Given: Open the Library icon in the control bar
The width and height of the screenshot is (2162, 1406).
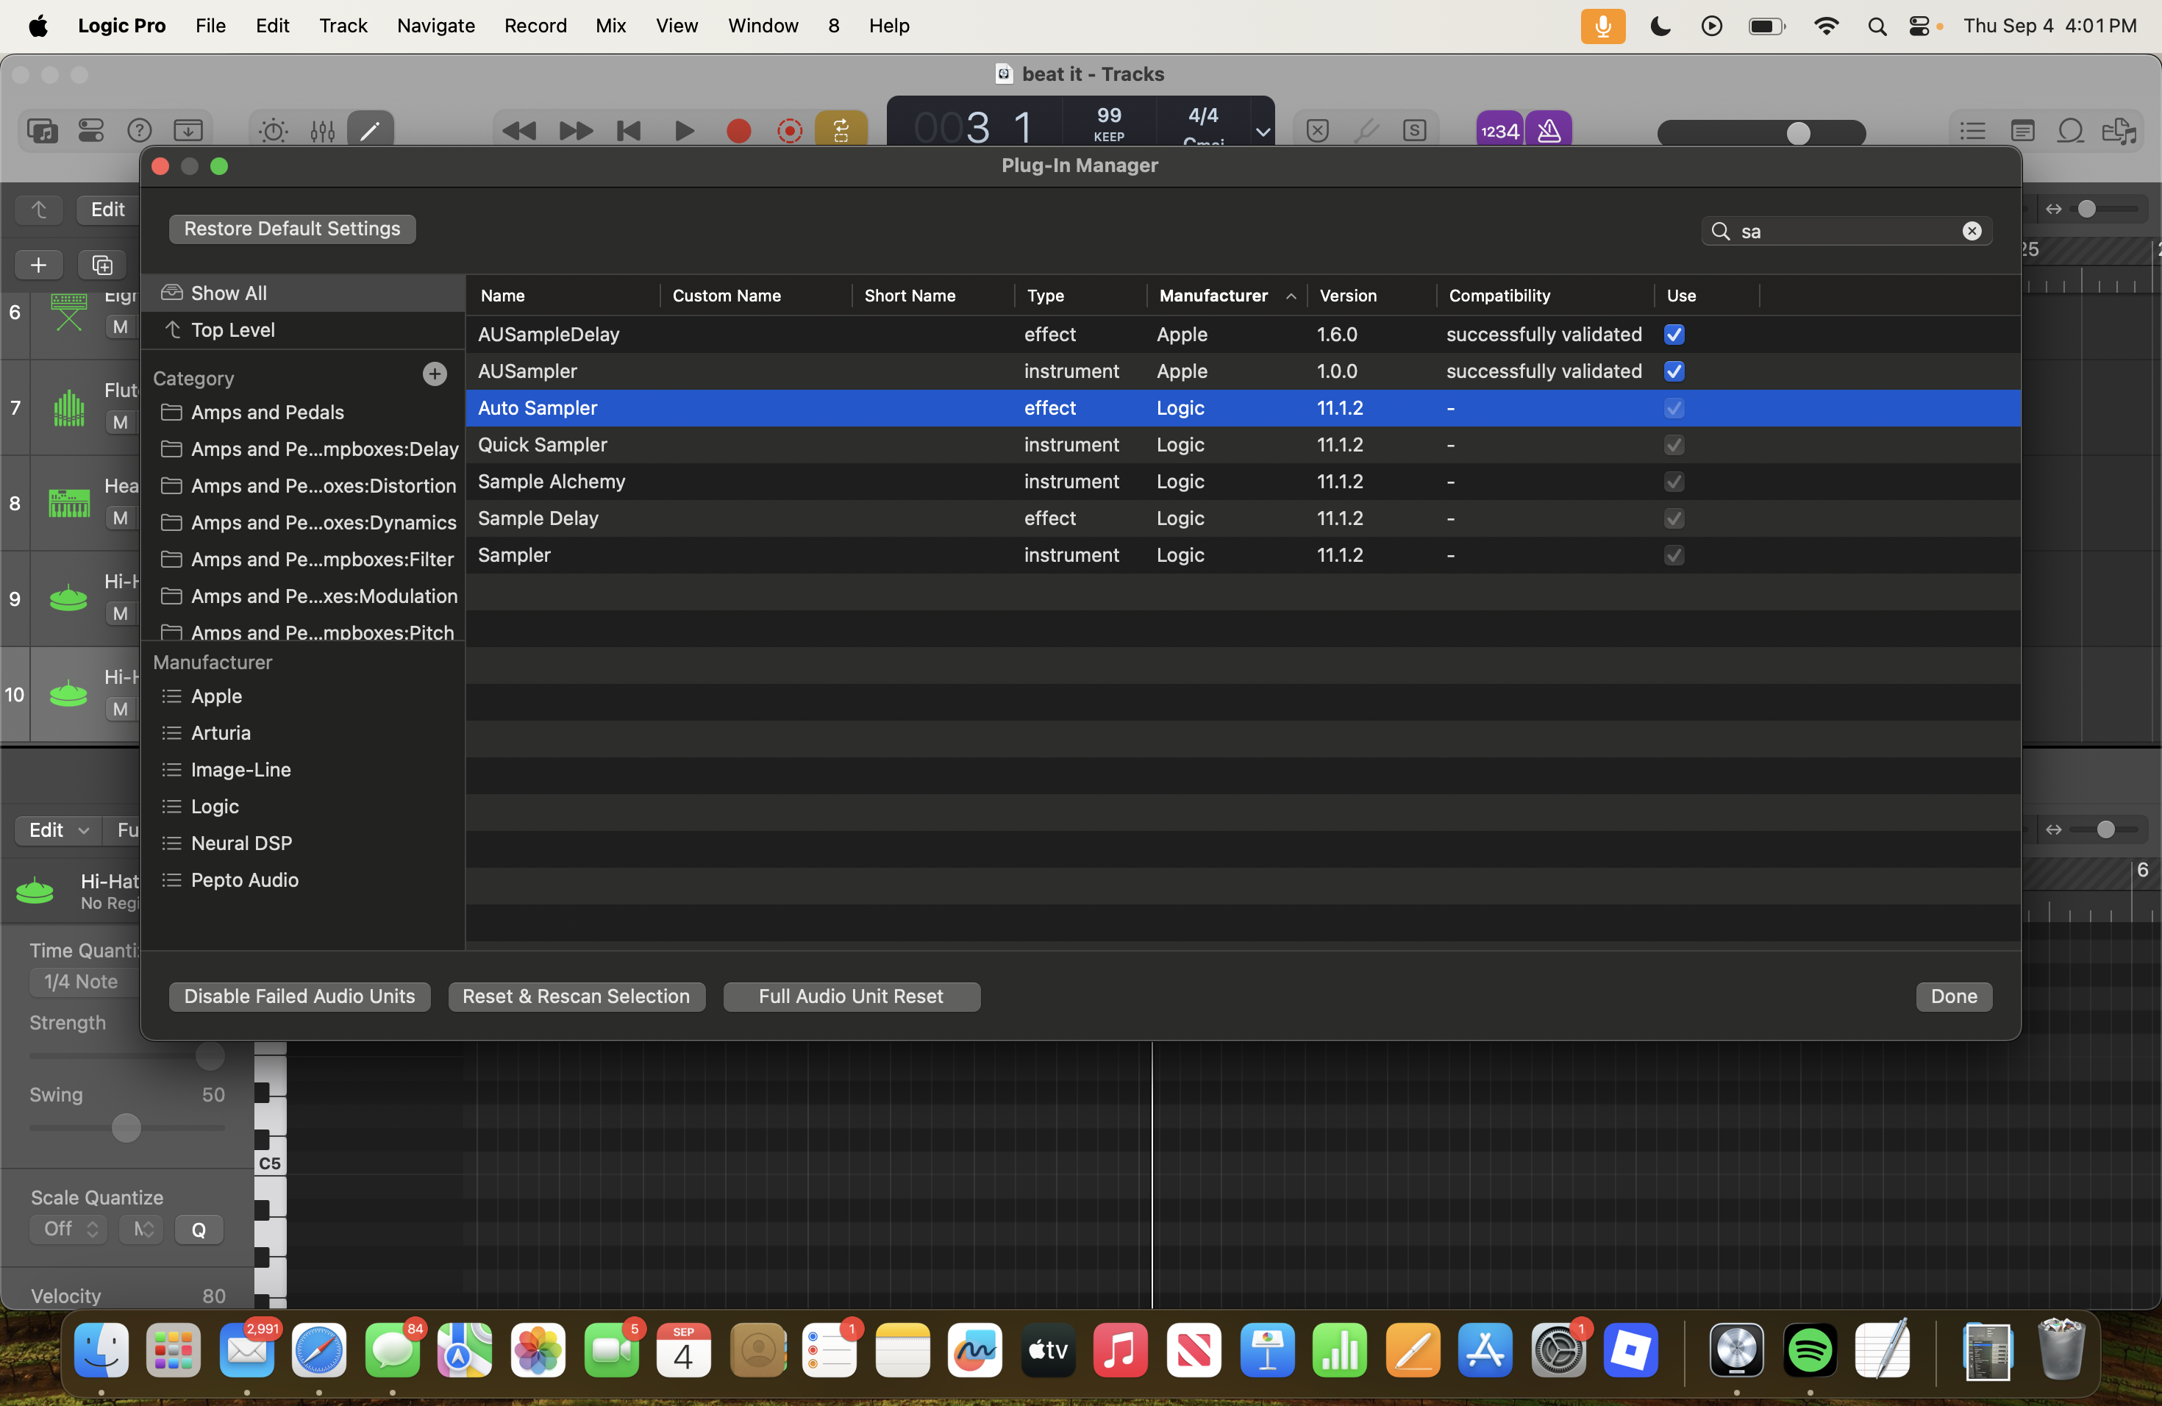Looking at the screenshot, I should point(42,131).
